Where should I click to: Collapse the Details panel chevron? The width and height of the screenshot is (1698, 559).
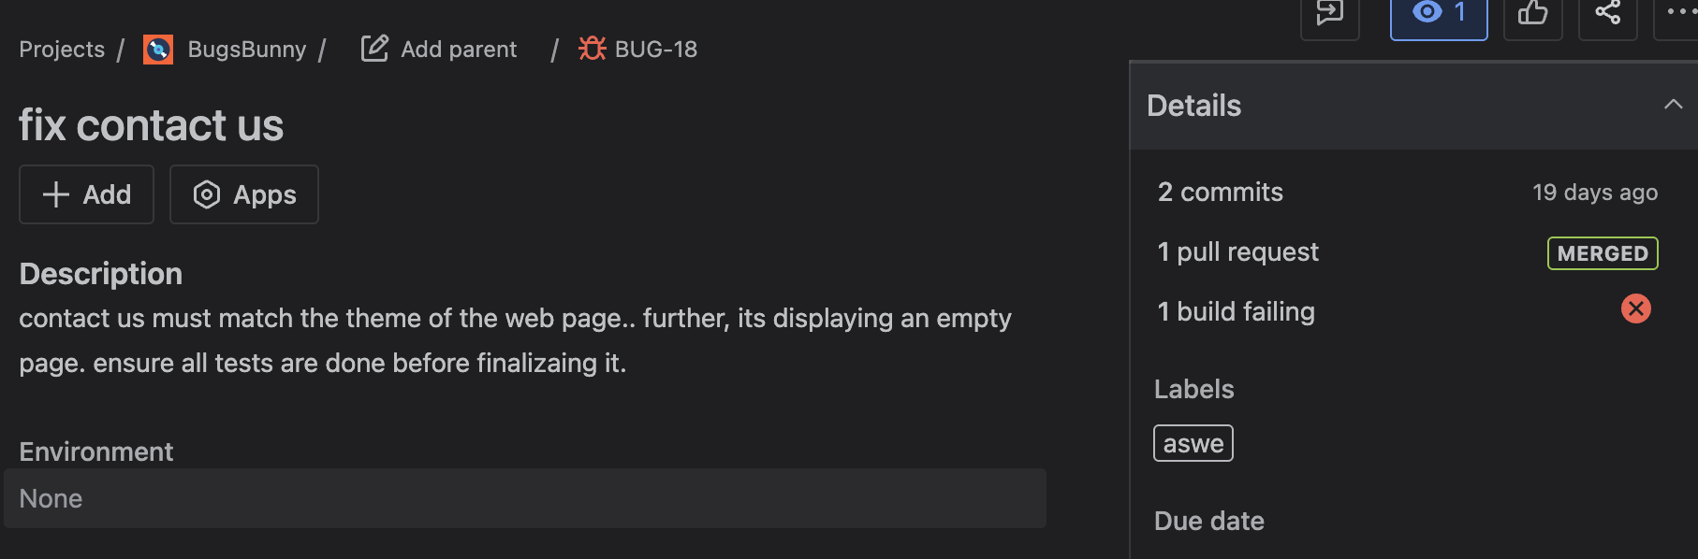pyautogui.click(x=1673, y=105)
